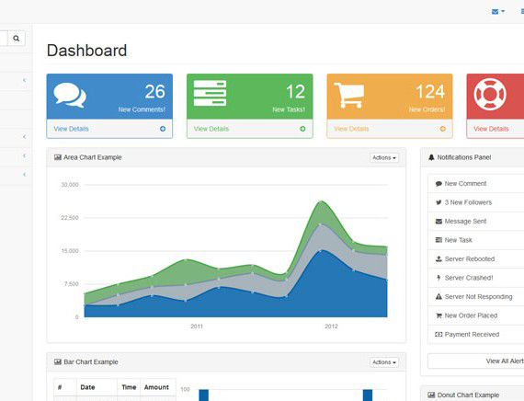Click the tasks icon beside New Task
This screenshot has width=524, height=401.
point(439,240)
